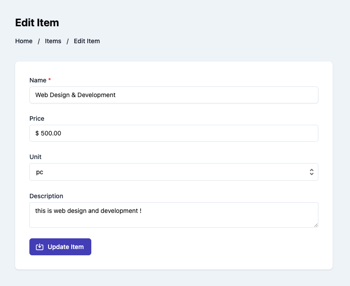Go to Home via the breadcrumb
Viewport: 350px width, 286px height.
coord(24,41)
